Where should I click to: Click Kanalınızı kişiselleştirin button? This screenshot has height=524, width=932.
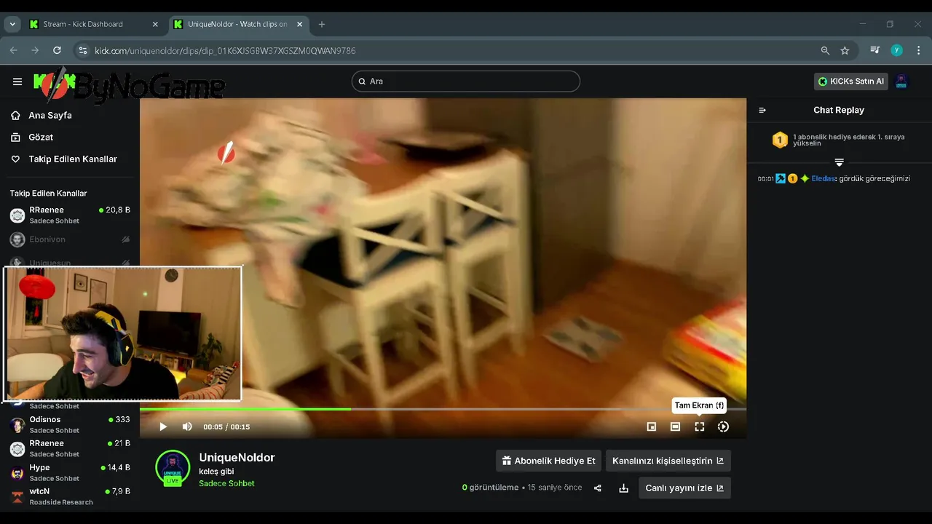point(668,461)
